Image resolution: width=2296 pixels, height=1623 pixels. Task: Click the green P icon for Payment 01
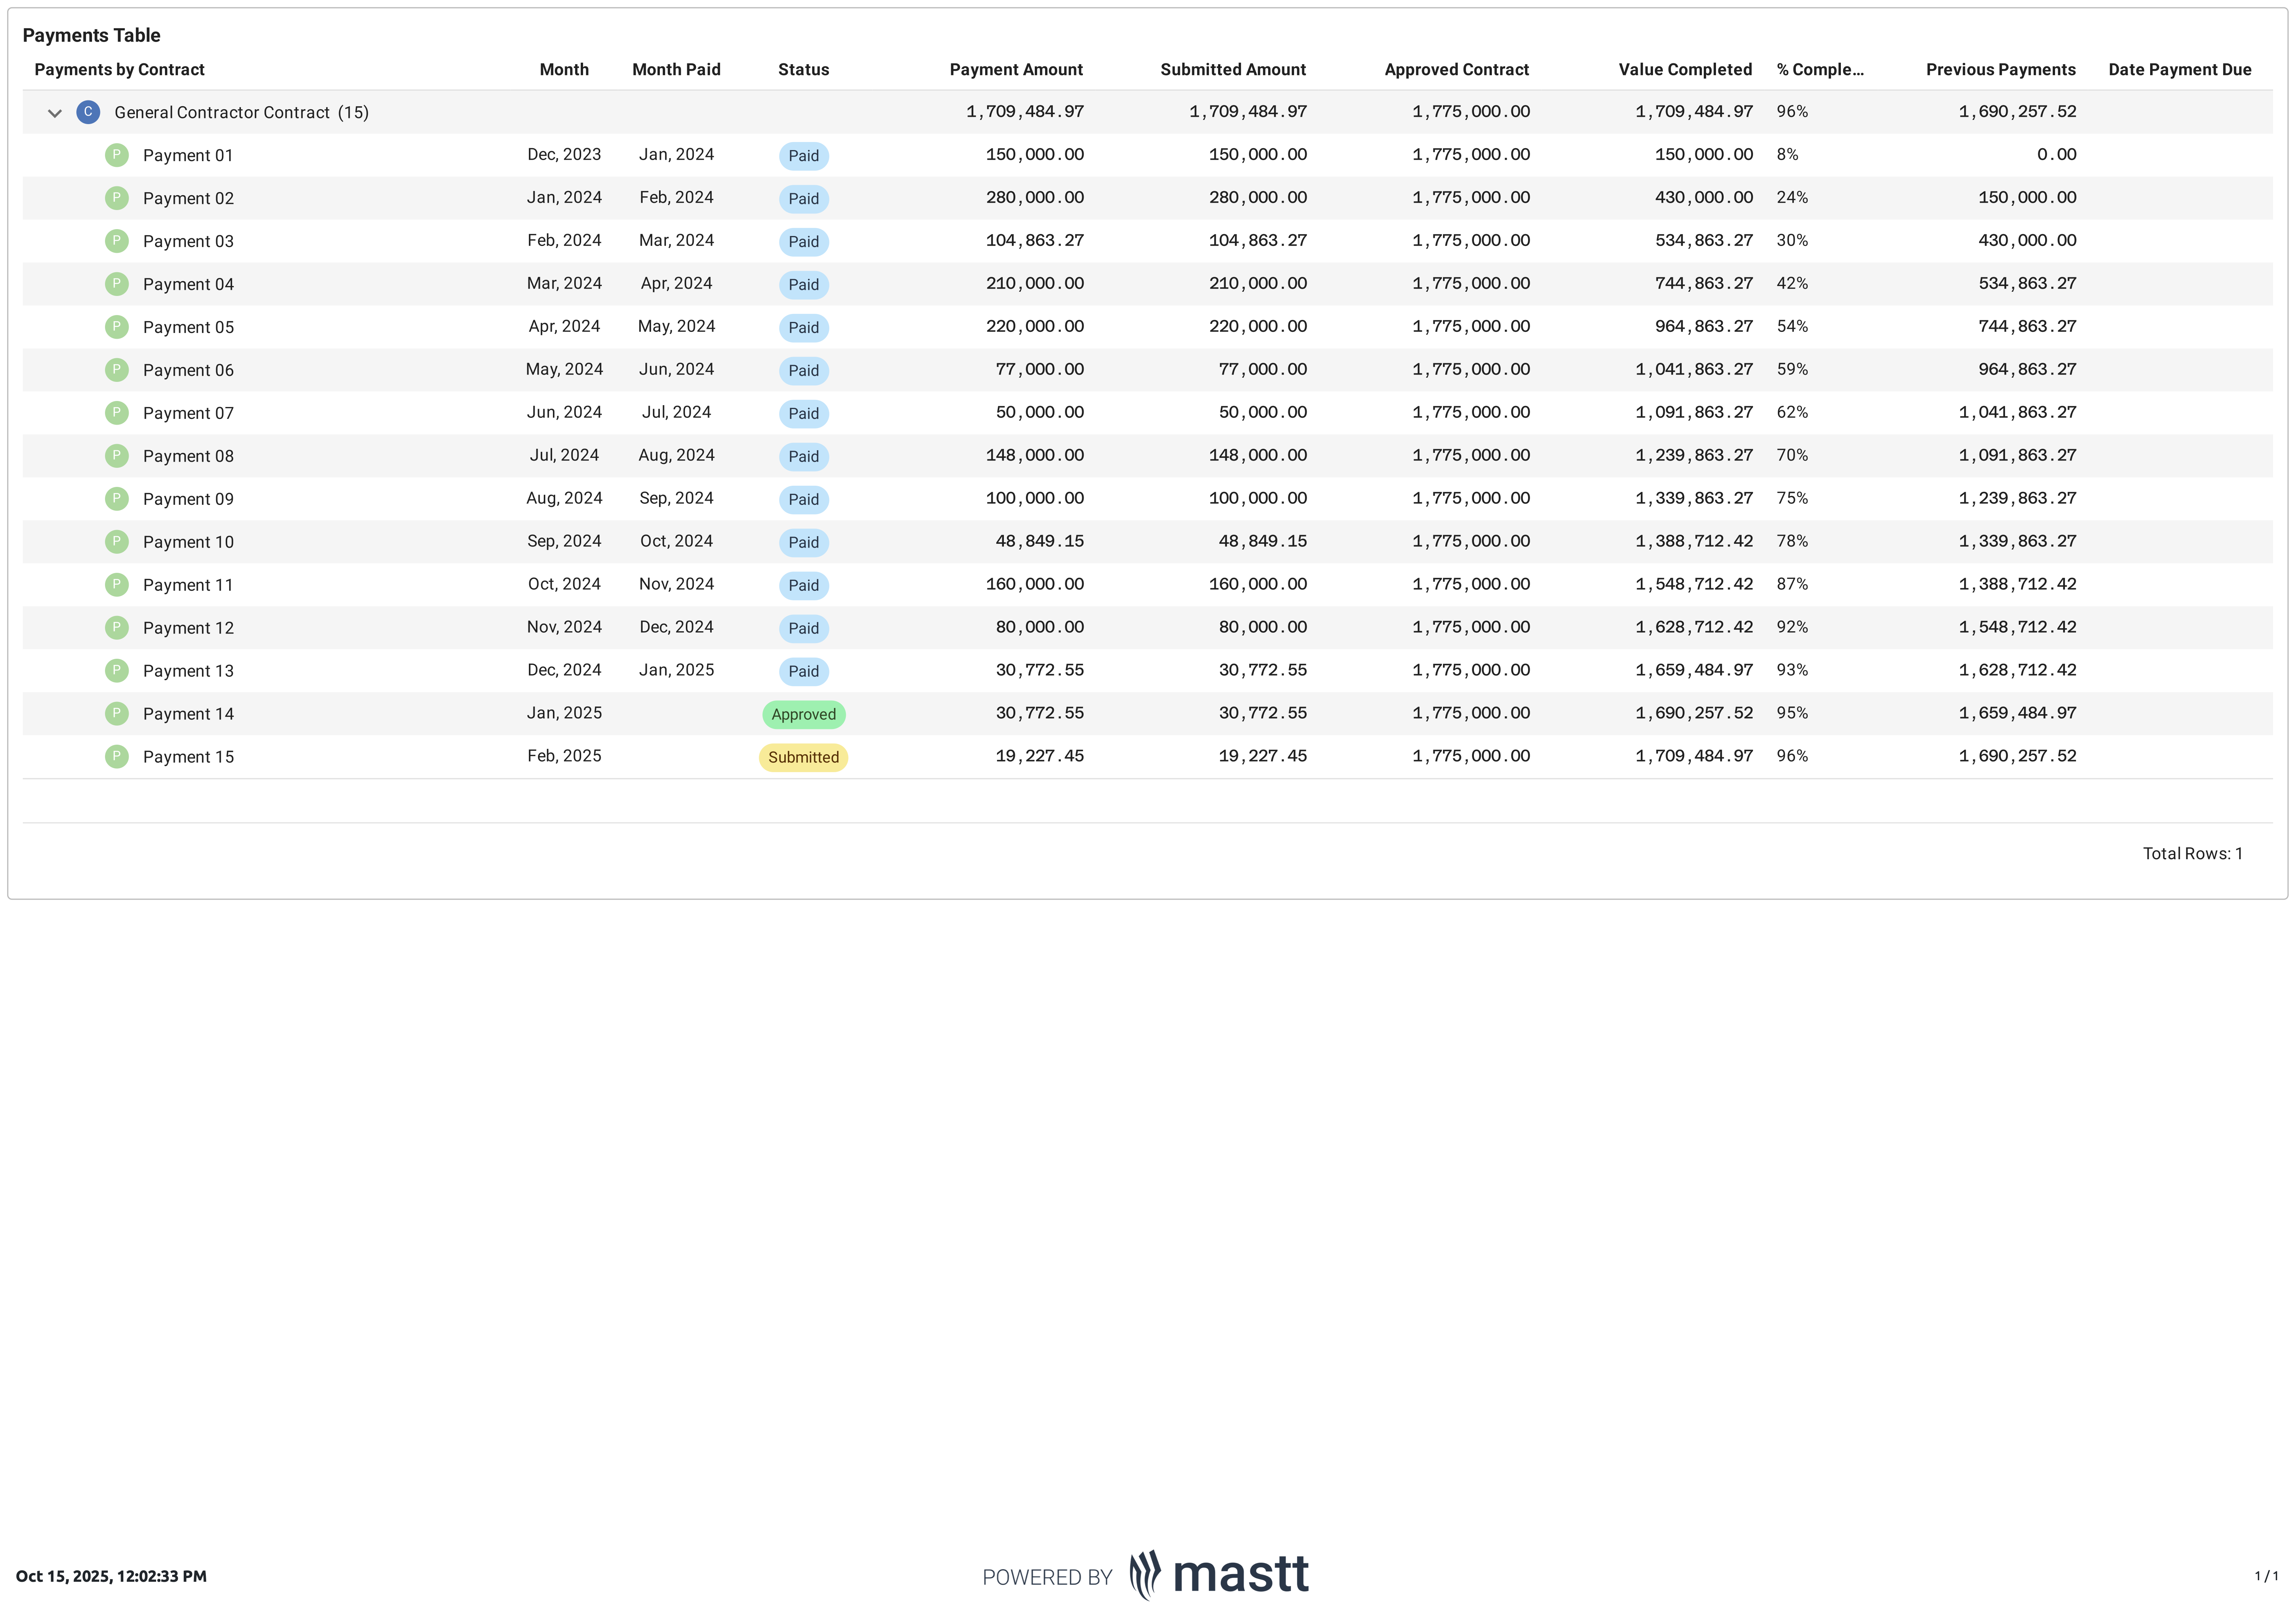click(x=117, y=155)
